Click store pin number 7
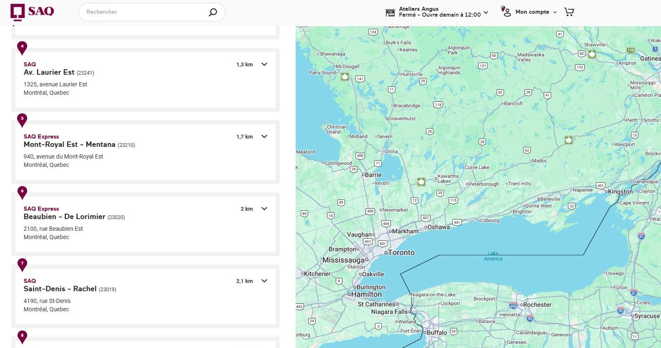Viewport: 661px width, 348px height. 22,264
